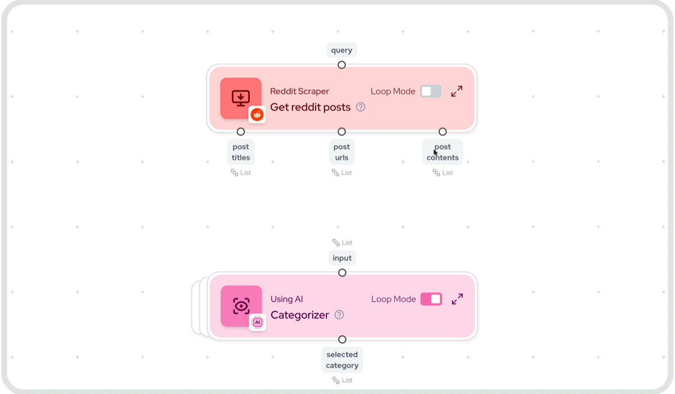675x394 pixels.
Task: Click the query input port on Reddit Scraper
Action: (342, 65)
